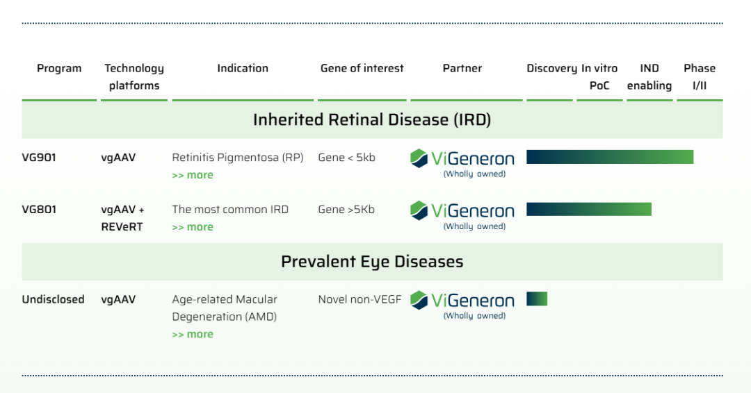Click the IND enabling column header
The width and height of the screenshot is (751, 393).
[649, 76]
